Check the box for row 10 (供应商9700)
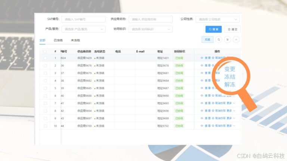Screen dimensions: 287x161 (x=45, y=126)
